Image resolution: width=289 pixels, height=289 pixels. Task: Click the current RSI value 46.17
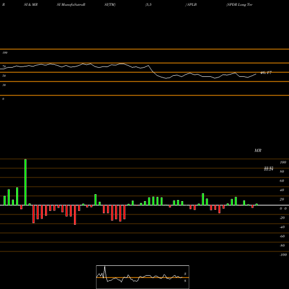266,73
